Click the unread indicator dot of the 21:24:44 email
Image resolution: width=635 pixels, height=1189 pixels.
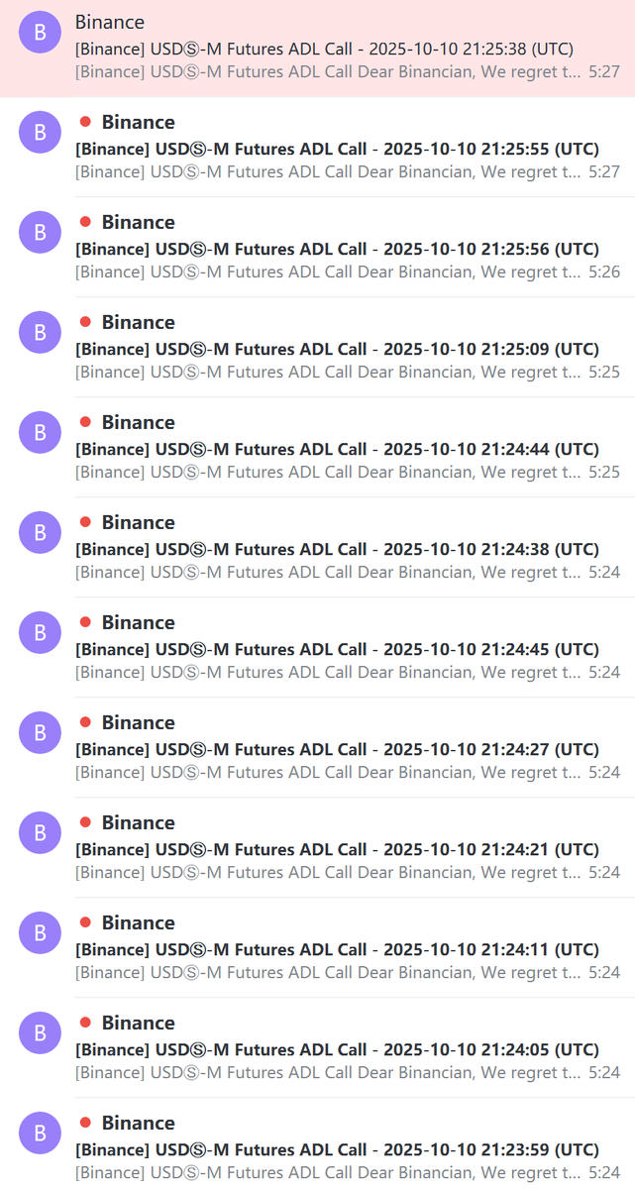click(x=85, y=422)
